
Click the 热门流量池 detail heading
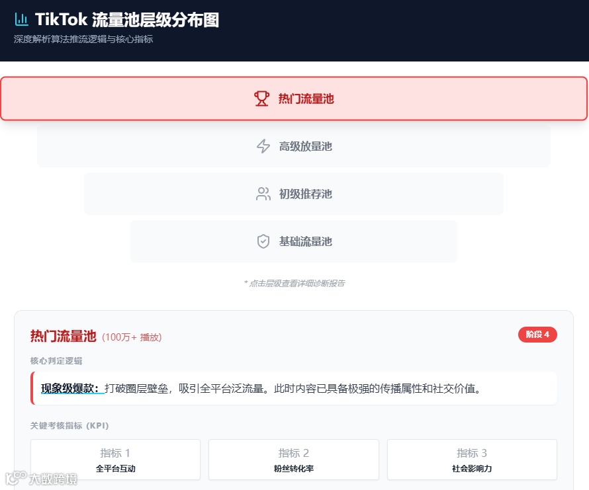coord(63,336)
